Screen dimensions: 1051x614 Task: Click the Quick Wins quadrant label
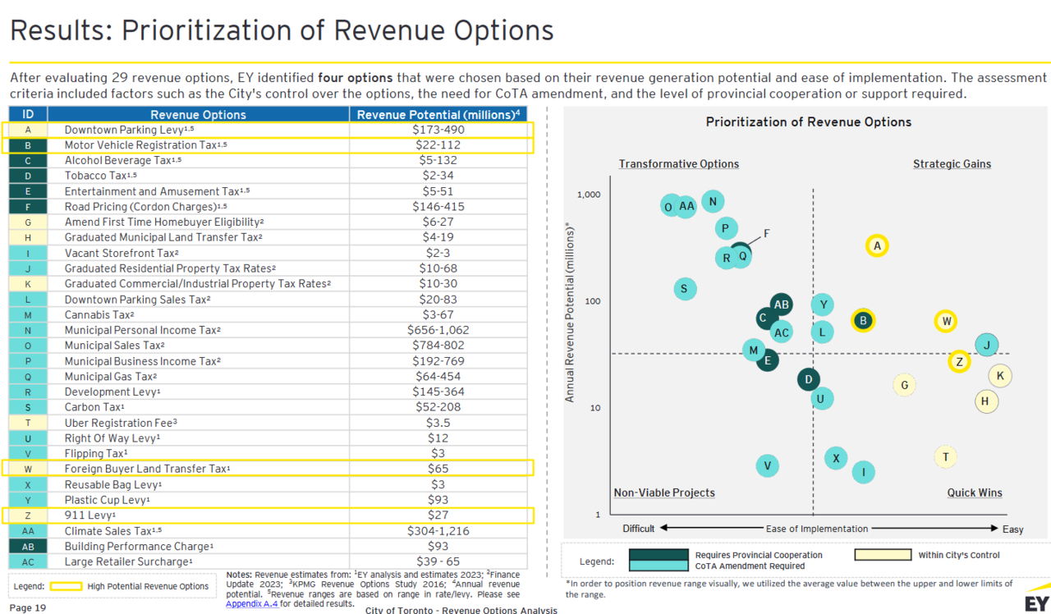pos(974,493)
